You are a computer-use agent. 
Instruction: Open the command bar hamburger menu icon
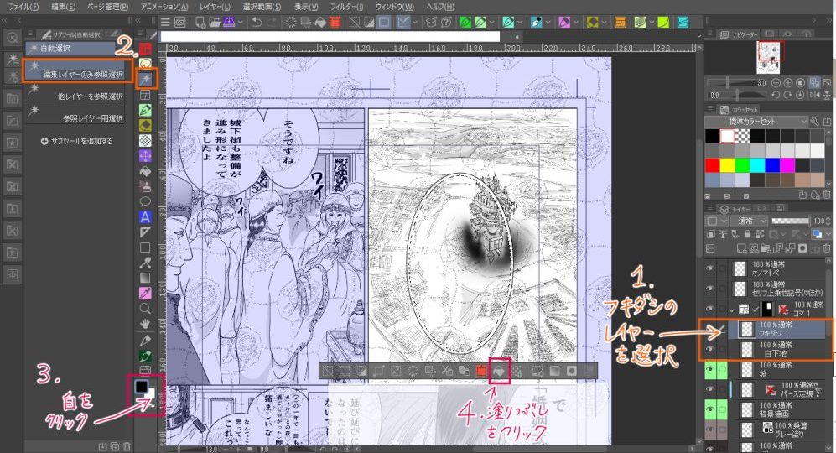point(165,23)
